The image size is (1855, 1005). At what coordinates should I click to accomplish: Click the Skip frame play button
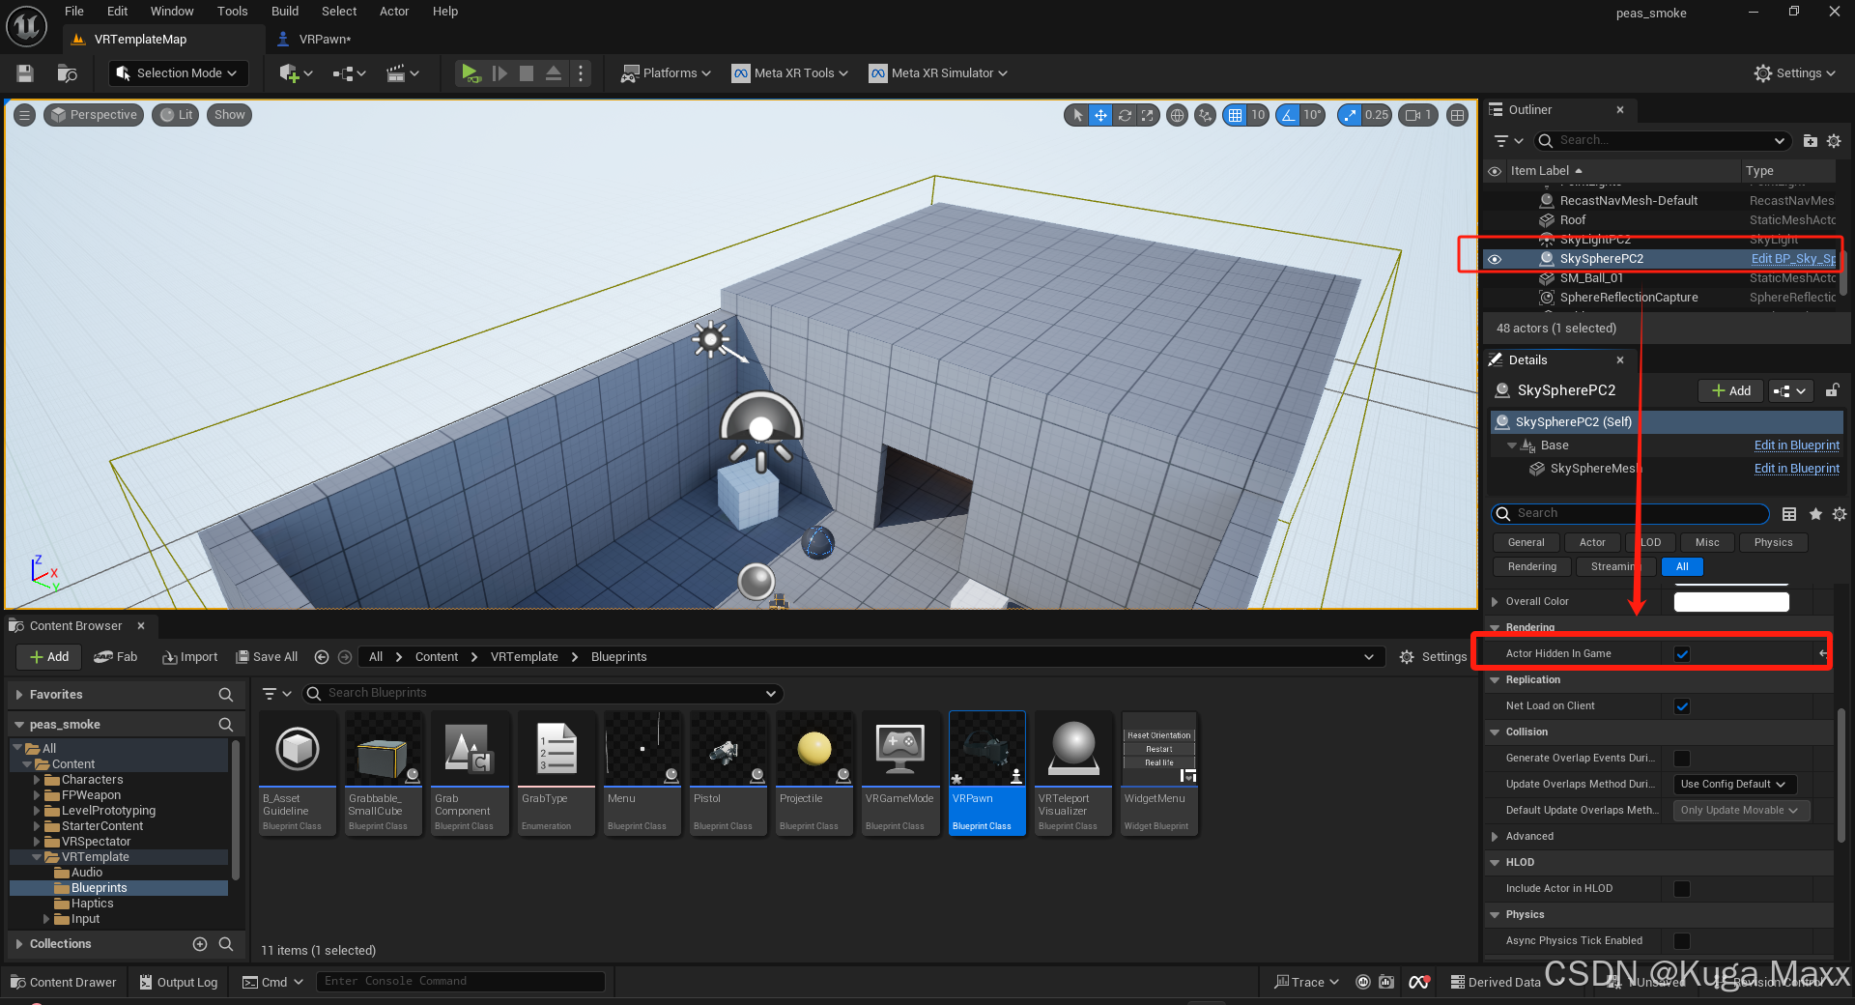tap(499, 73)
